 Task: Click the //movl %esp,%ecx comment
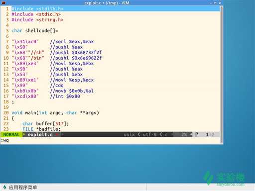click(72, 80)
